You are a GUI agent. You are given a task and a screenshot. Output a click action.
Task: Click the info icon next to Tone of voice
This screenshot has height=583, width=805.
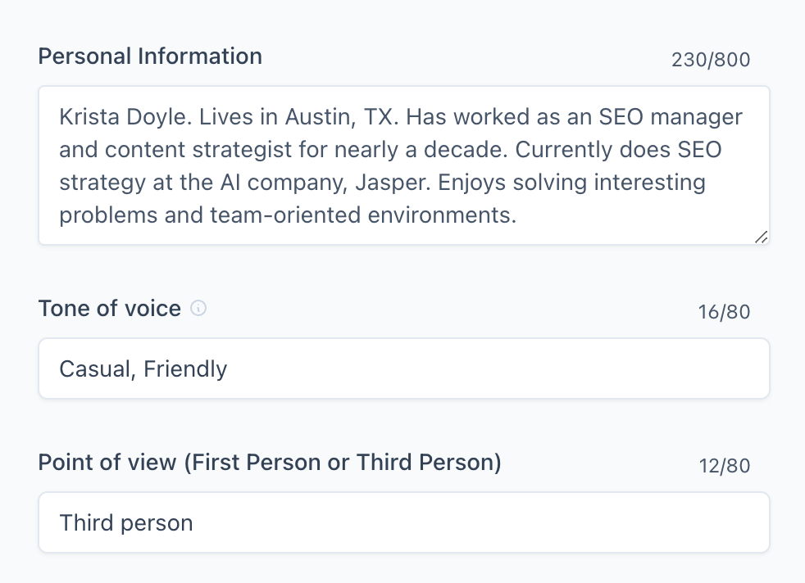[x=198, y=308]
